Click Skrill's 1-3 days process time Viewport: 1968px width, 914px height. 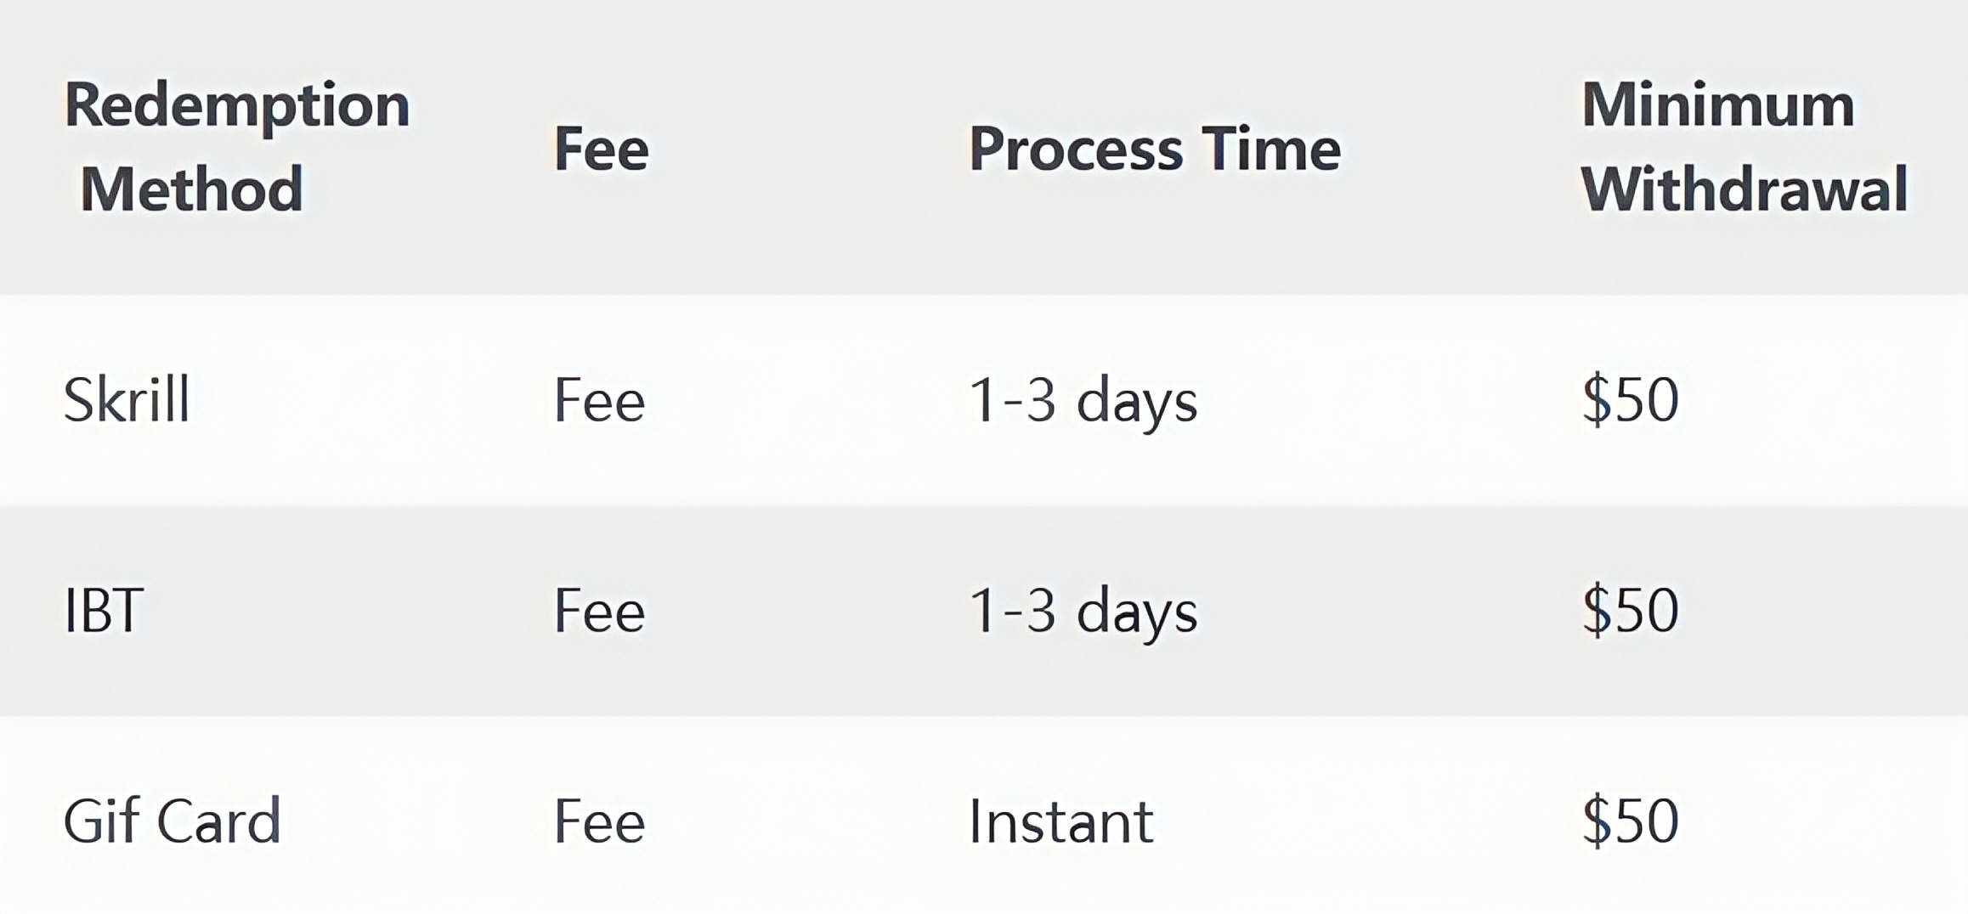[x=1083, y=401]
